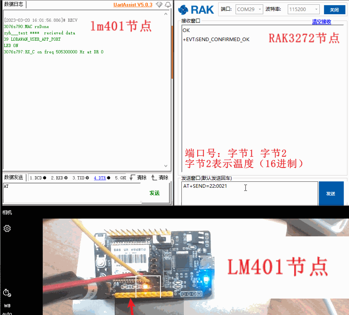Screen dimensions: 349x315
Task: Toggle the 4.DTR signal link
Action: pos(102,178)
